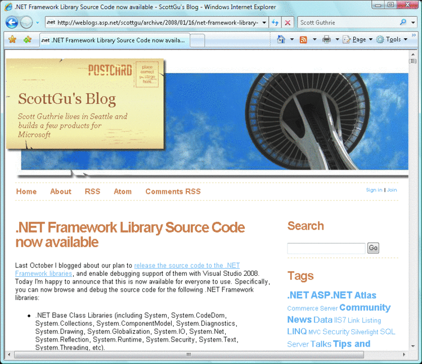The height and width of the screenshot is (364, 422).
Task: Select the Security tag
Action: tap(336, 332)
